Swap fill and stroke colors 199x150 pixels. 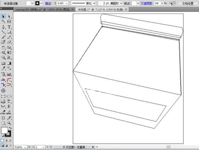click(10, 128)
